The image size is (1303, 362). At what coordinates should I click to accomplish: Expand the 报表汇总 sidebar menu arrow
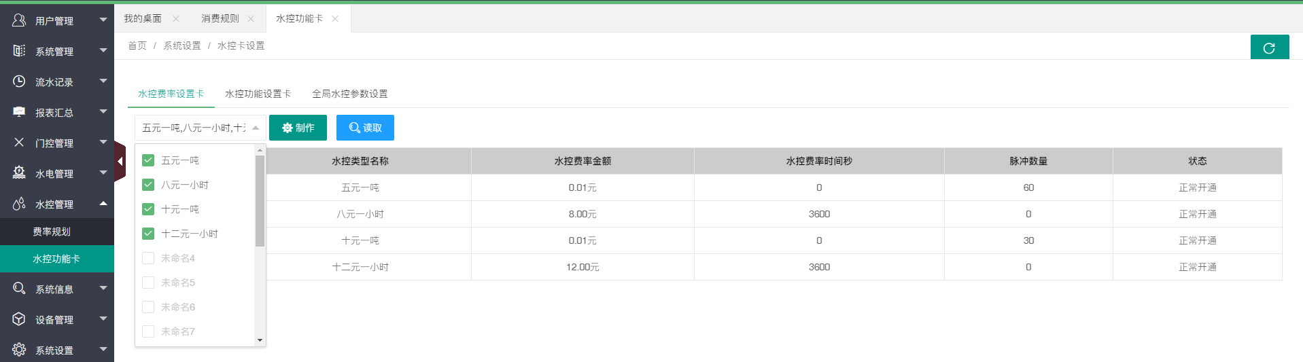(x=103, y=111)
